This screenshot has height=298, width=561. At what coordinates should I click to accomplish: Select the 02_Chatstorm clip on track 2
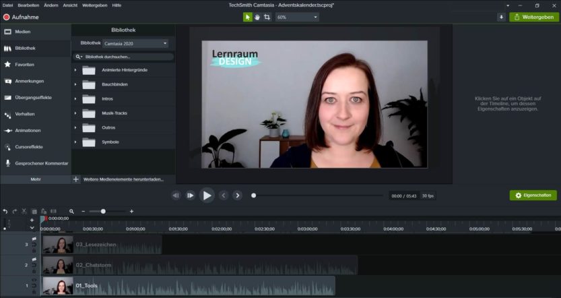pos(199,266)
